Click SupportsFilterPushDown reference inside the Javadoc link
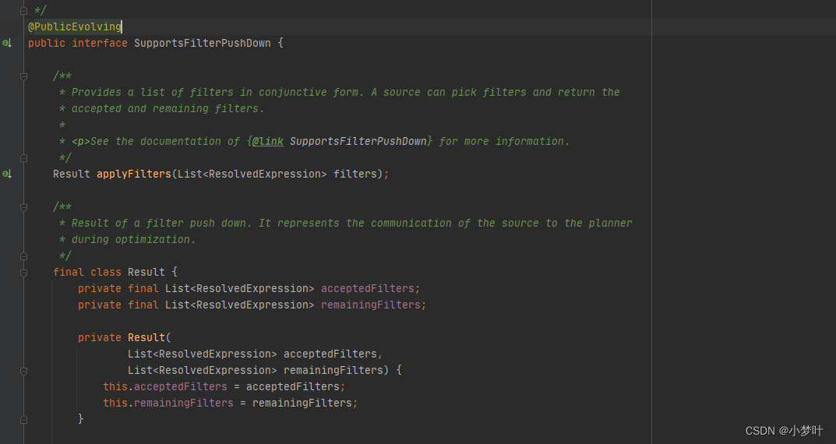 (358, 141)
